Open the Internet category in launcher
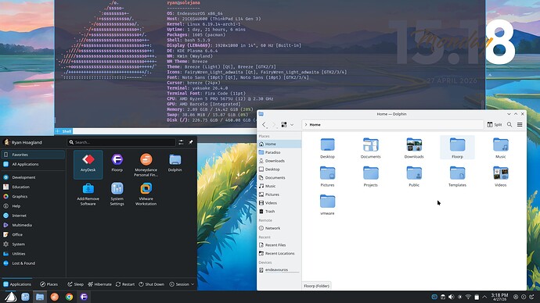Screen dimensions: 540x303 tap(33, 216)
